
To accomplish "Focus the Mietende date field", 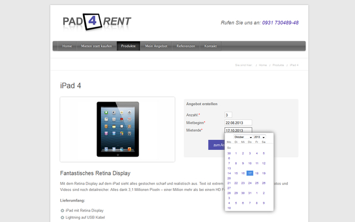I will [x=238, y=130].
